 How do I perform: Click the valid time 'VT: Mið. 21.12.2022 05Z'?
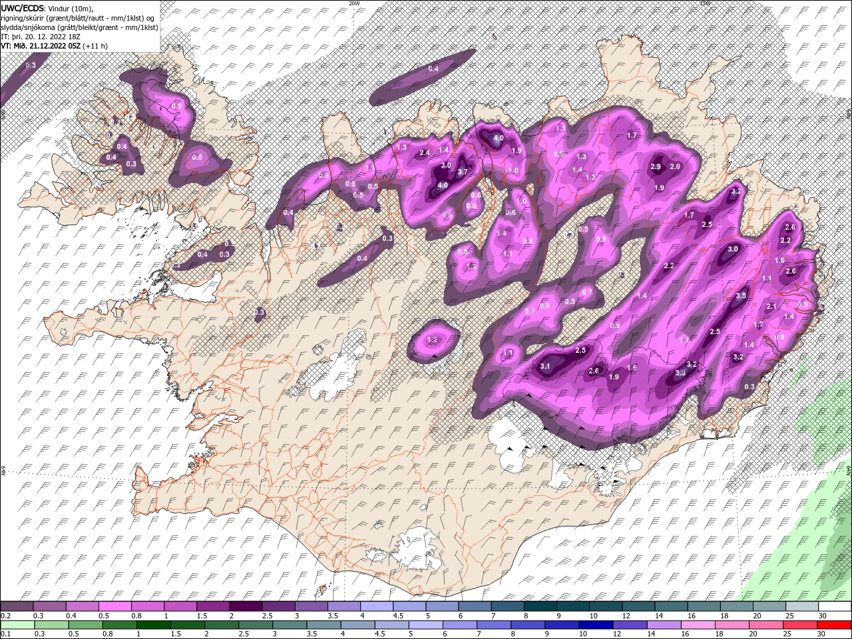pos(40,46)
